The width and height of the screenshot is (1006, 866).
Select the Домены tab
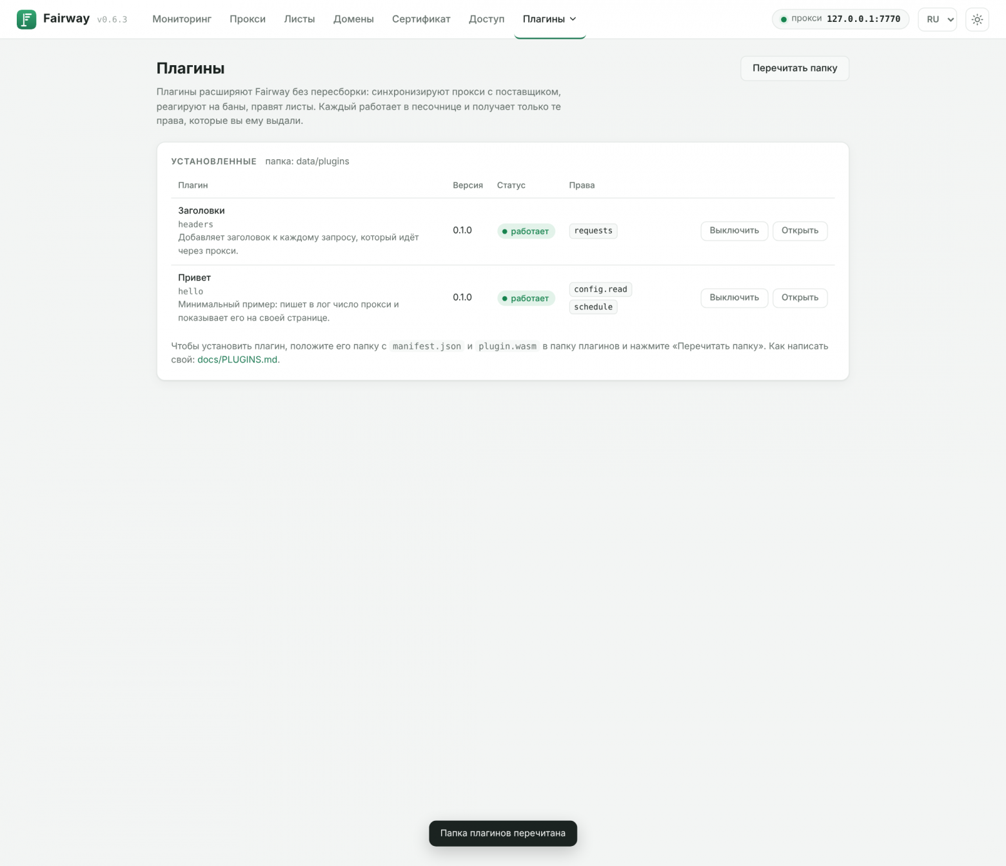(353, 19)
